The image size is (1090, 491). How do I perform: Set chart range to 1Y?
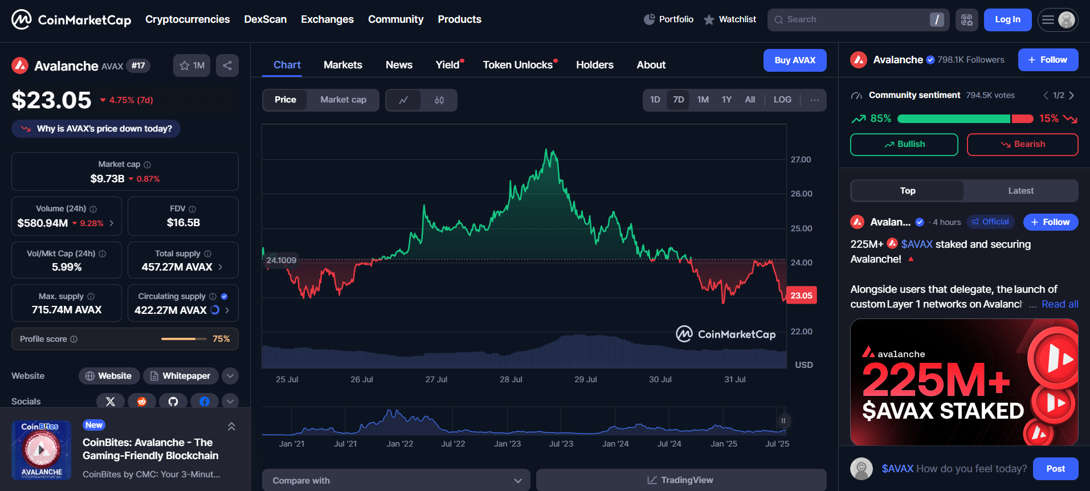click(726, 100)
